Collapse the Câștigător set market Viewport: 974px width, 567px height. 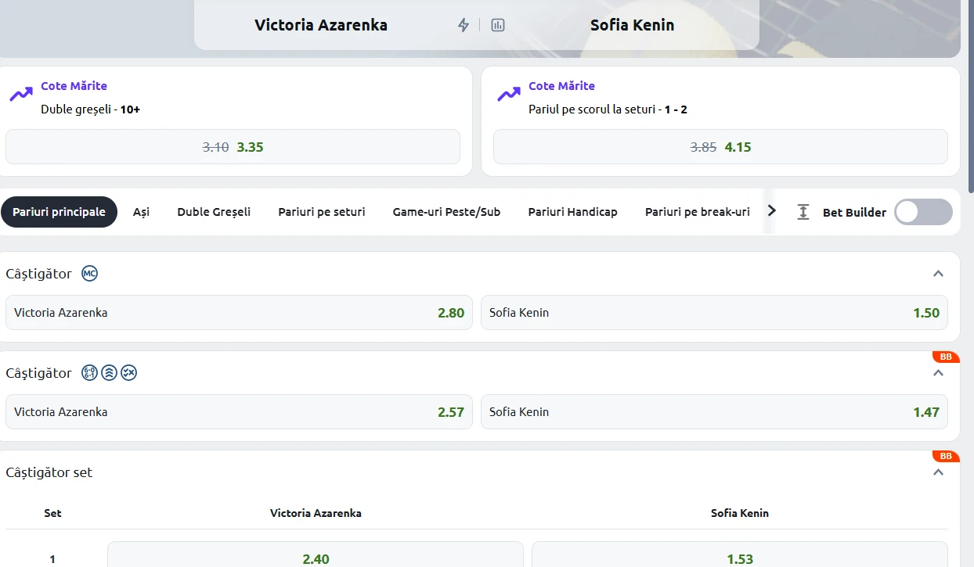click(x=939, y=472)
